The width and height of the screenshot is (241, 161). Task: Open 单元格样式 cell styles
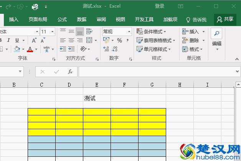(x=154, y=49)
